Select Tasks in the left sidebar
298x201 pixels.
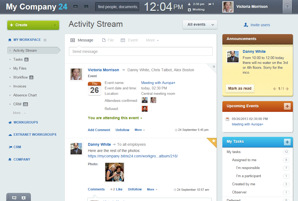[18, 59]
